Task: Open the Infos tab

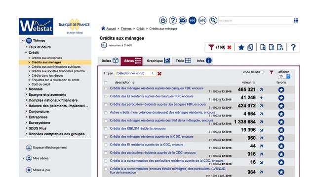Action: [x=203, y=60]
